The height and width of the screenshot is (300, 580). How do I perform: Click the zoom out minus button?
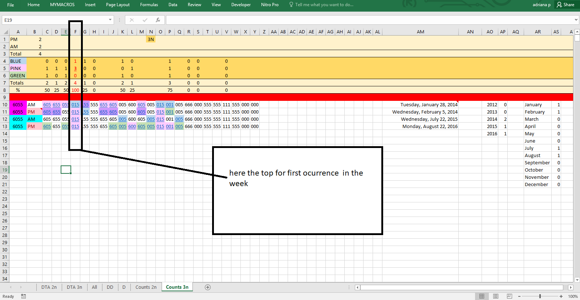pos(519,296)
